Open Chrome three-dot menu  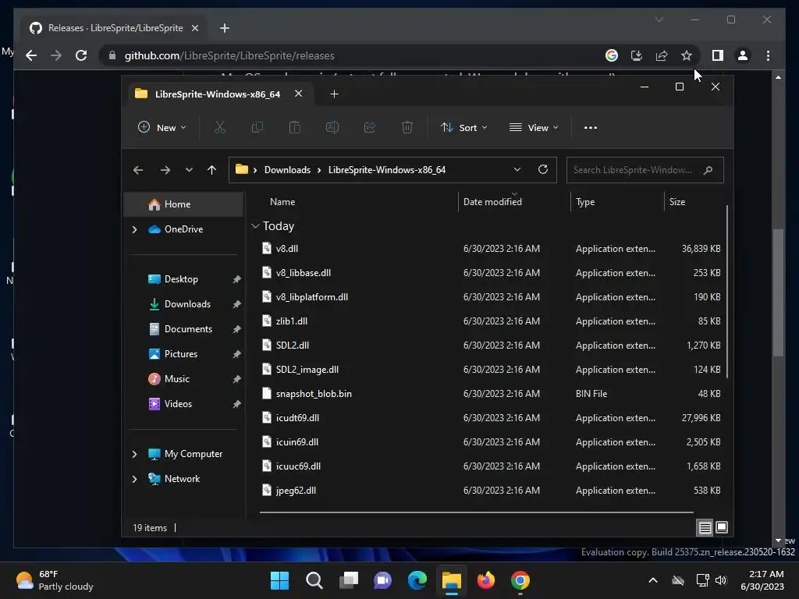(768, 55)
